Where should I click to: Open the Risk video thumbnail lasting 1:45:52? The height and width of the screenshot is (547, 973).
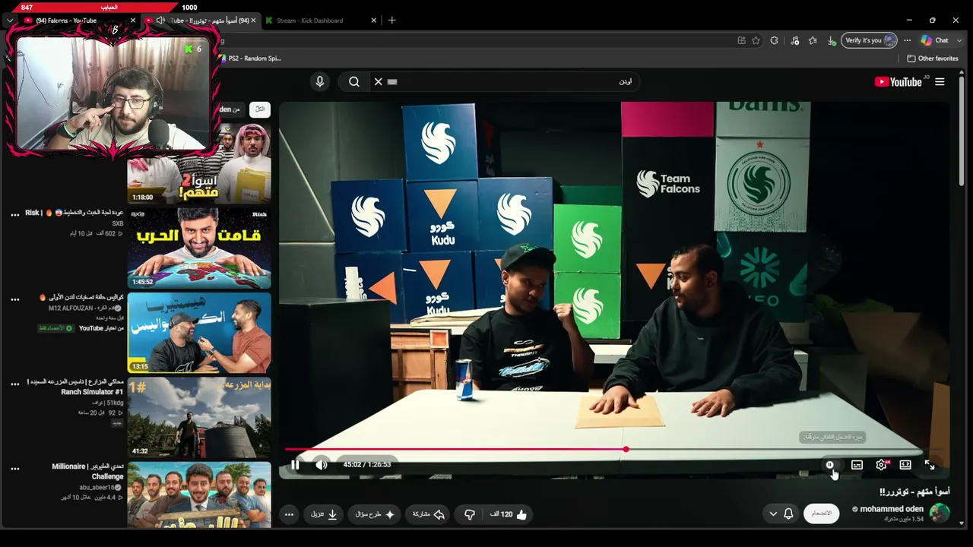click(199, 248)
